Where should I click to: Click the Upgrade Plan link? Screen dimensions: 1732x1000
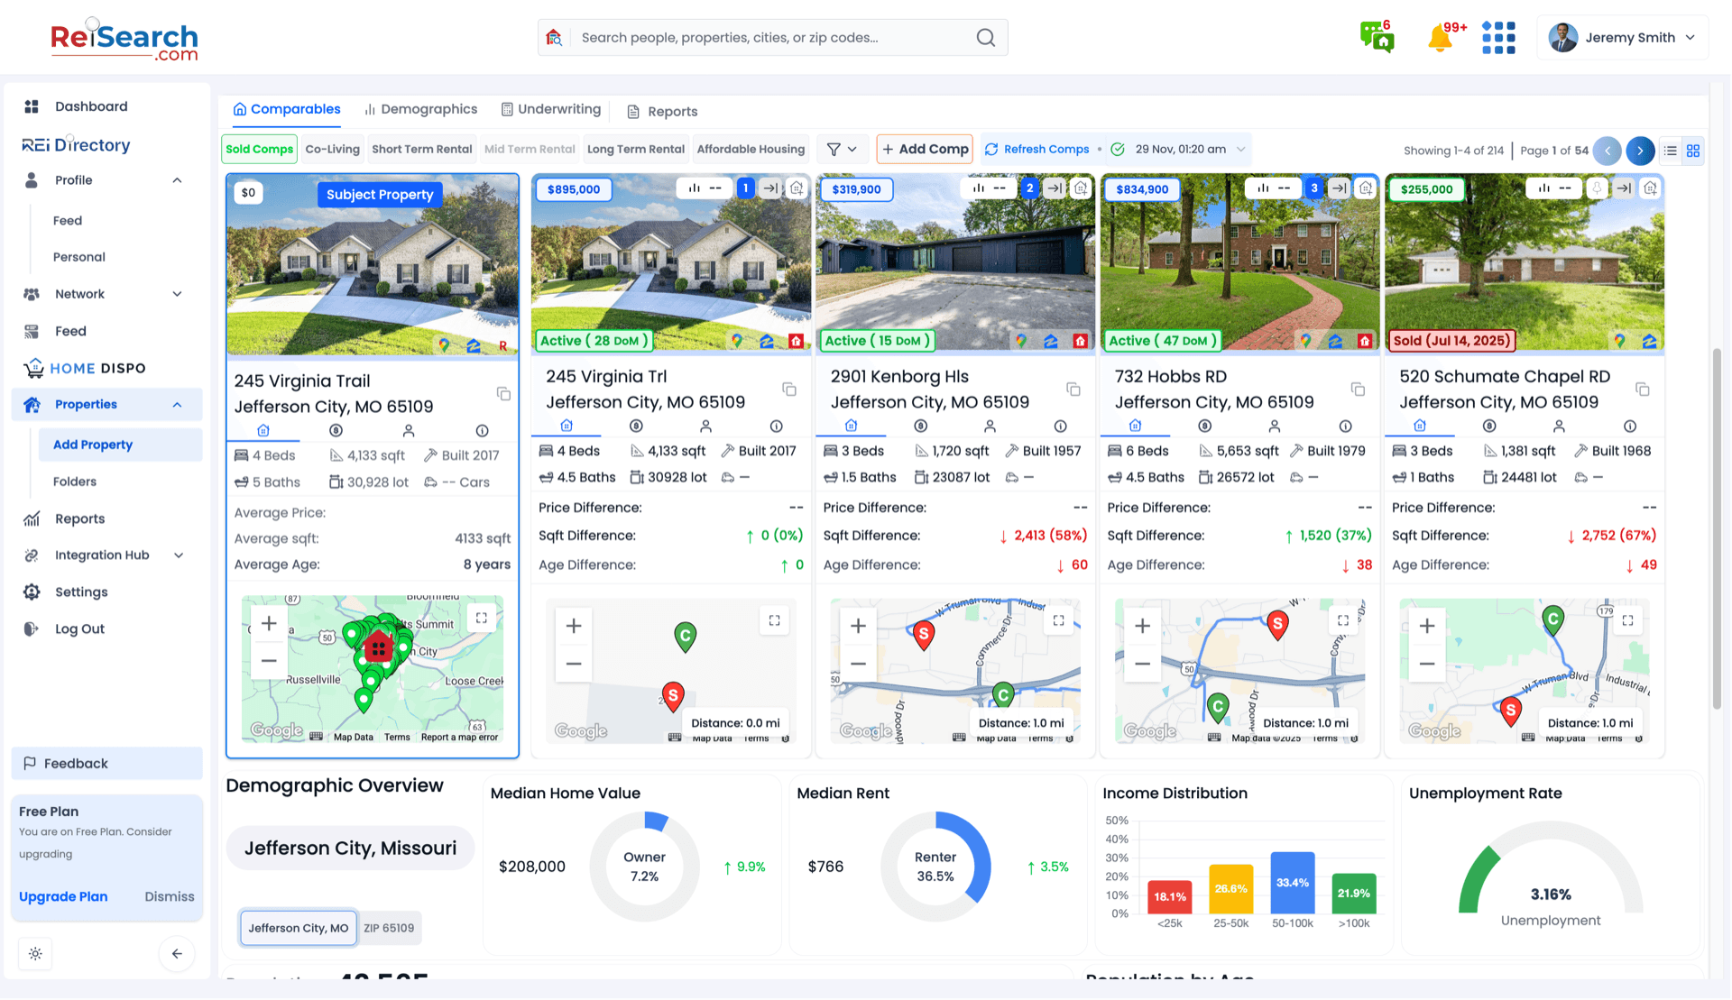[63, 897]
